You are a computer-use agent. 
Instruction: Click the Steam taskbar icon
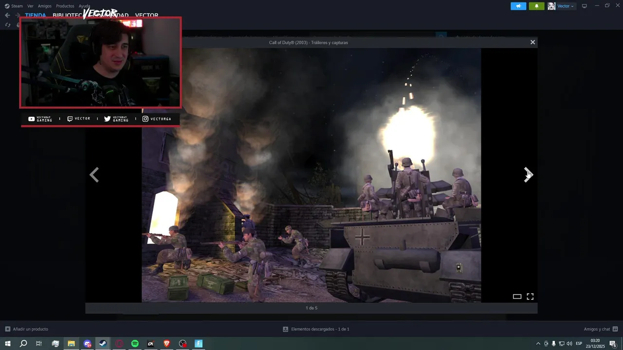coord(103,344)
